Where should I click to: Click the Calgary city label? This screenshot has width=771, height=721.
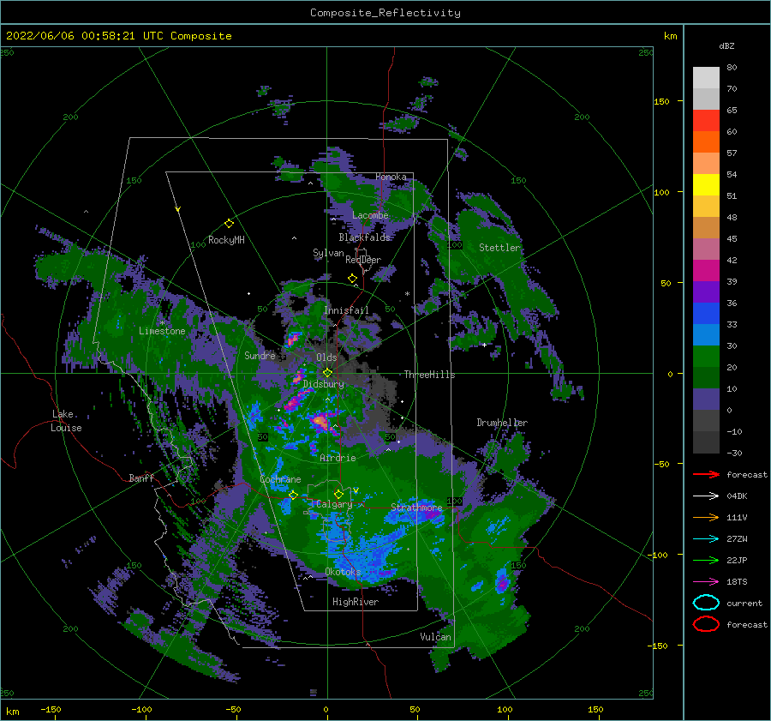point(334,504)
